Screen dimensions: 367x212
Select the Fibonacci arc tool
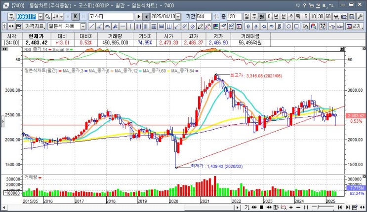click(x=107, y=27)
